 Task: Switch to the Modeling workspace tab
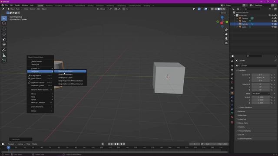click(x=49, y=6)
